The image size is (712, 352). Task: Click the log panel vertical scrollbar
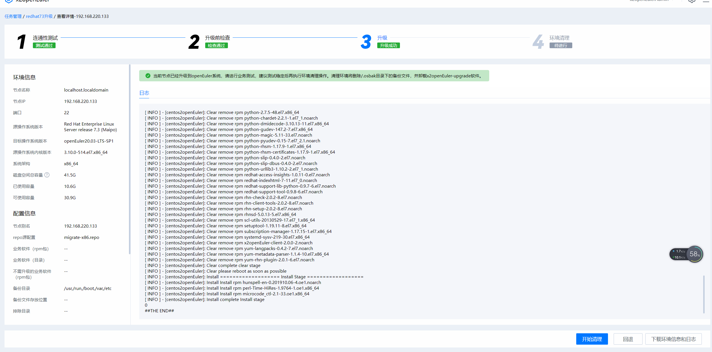(x=704, y=294)
